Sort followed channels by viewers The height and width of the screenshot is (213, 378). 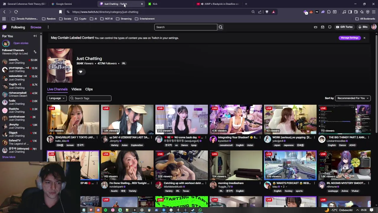pyautogui.click(x=35, y=52)
